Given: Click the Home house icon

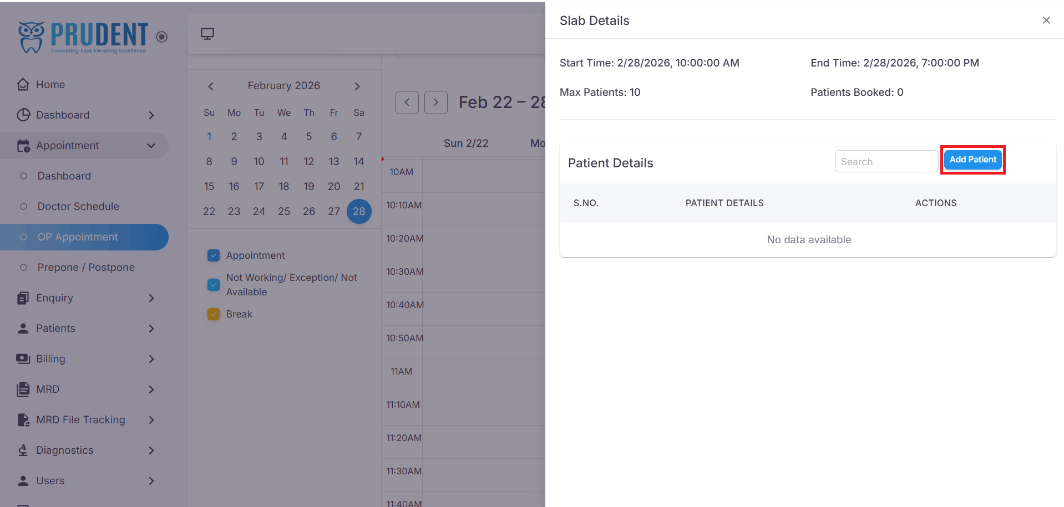Looking at the screenshot, I should 23,84.
